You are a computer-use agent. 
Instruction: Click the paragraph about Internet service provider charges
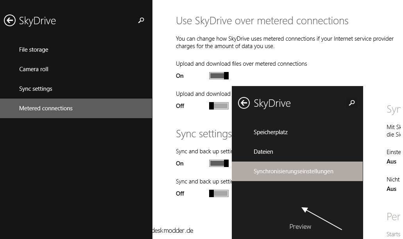pos(285,43)
